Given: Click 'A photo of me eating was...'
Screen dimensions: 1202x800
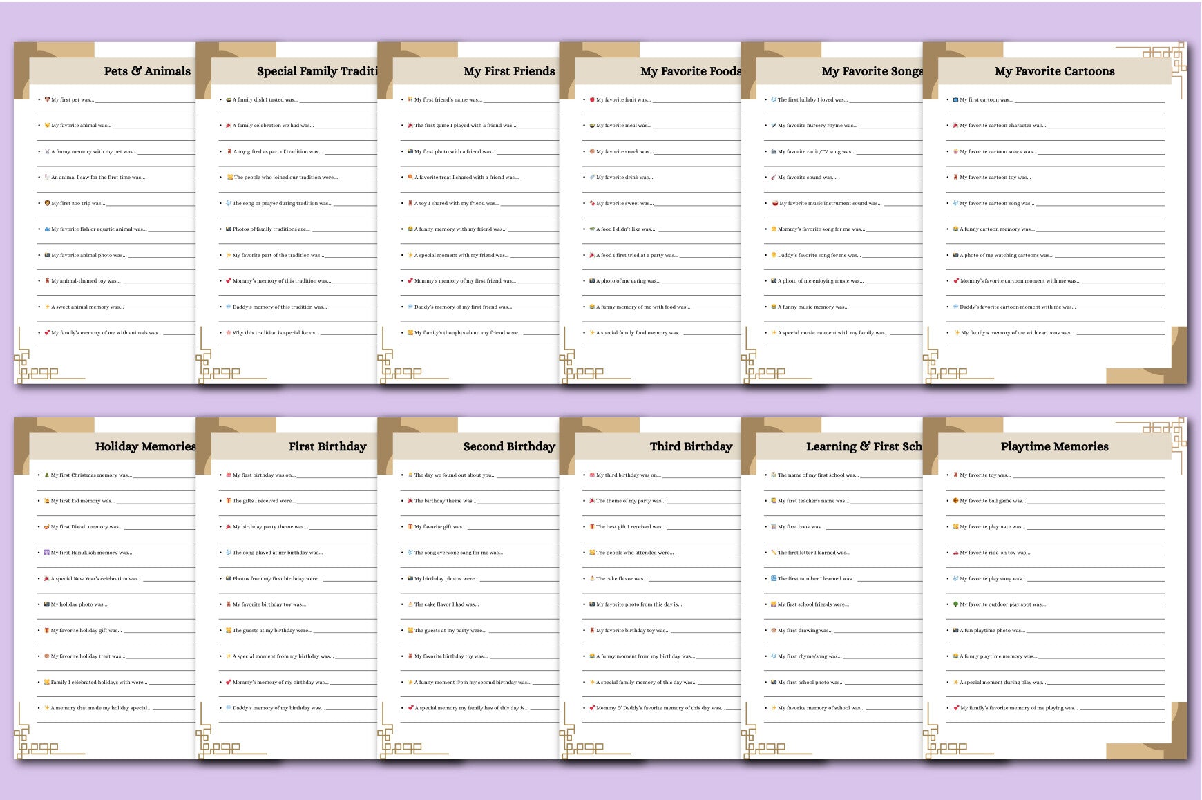Looking at the screenshot, I should [x=628, y=281].
